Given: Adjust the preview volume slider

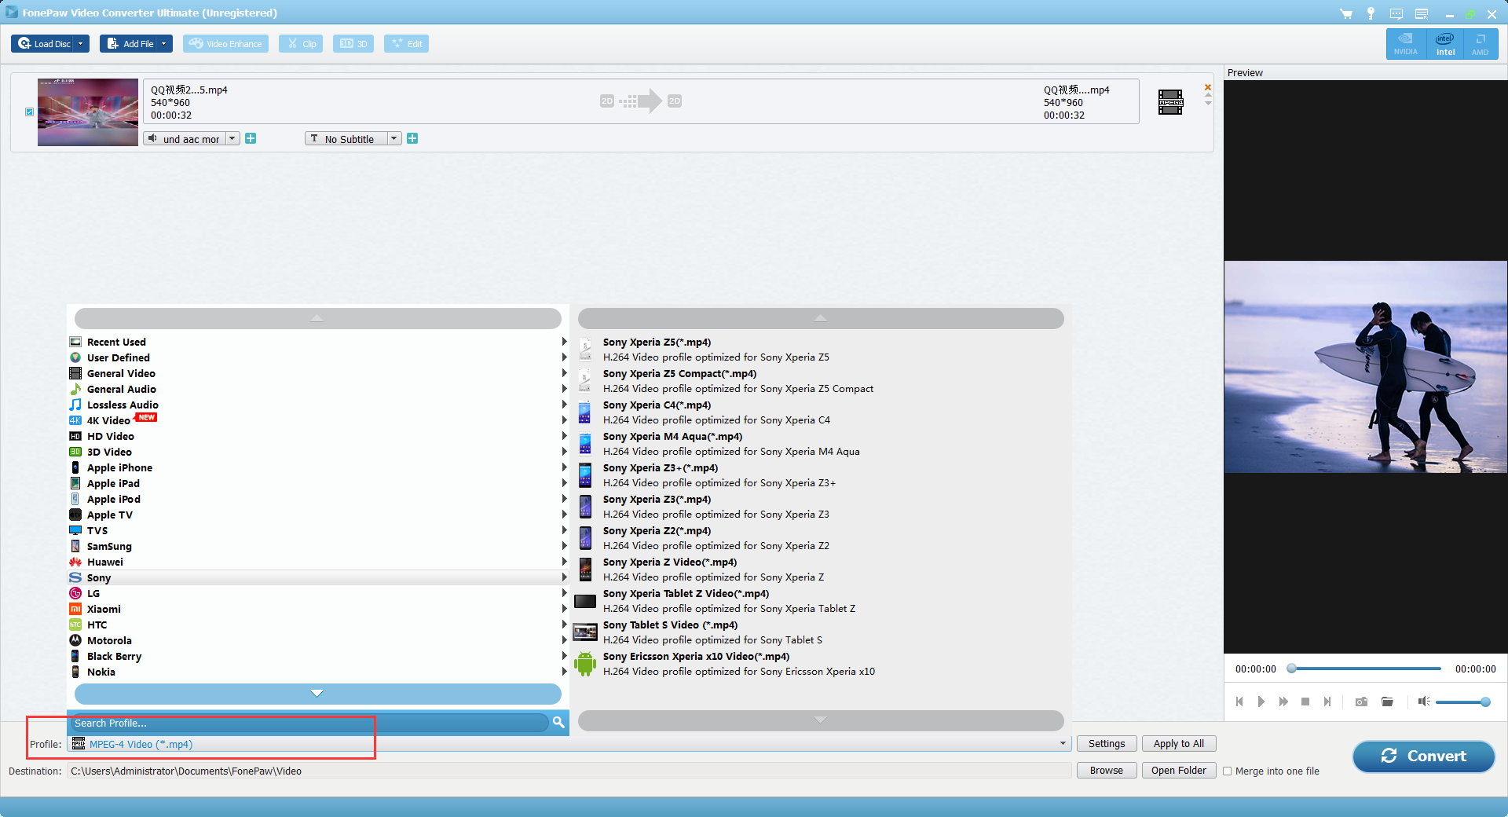Looking at the screenshot, I should 1461,702.
